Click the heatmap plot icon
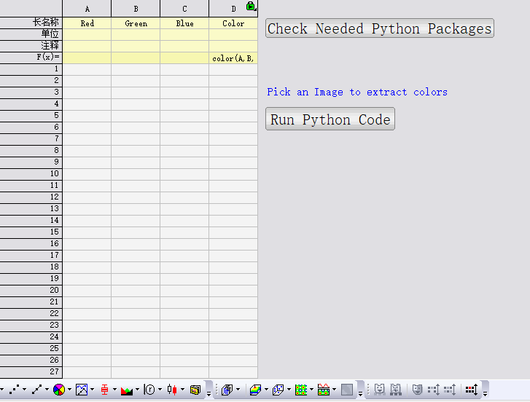Viewport: 530px width, 402px height. pyautogui.click(x=300, y=390)
